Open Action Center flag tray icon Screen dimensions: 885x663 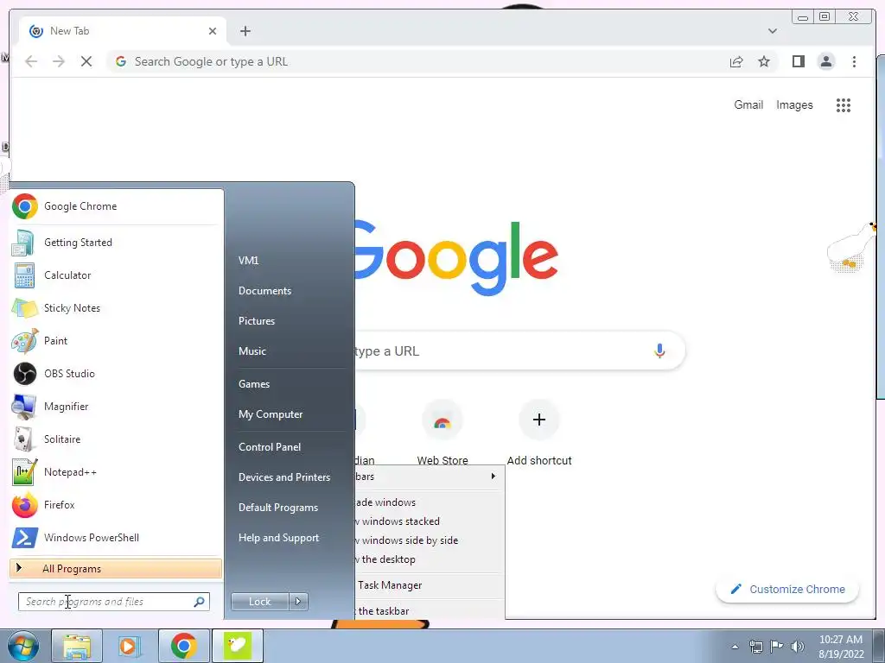point(777,647)
